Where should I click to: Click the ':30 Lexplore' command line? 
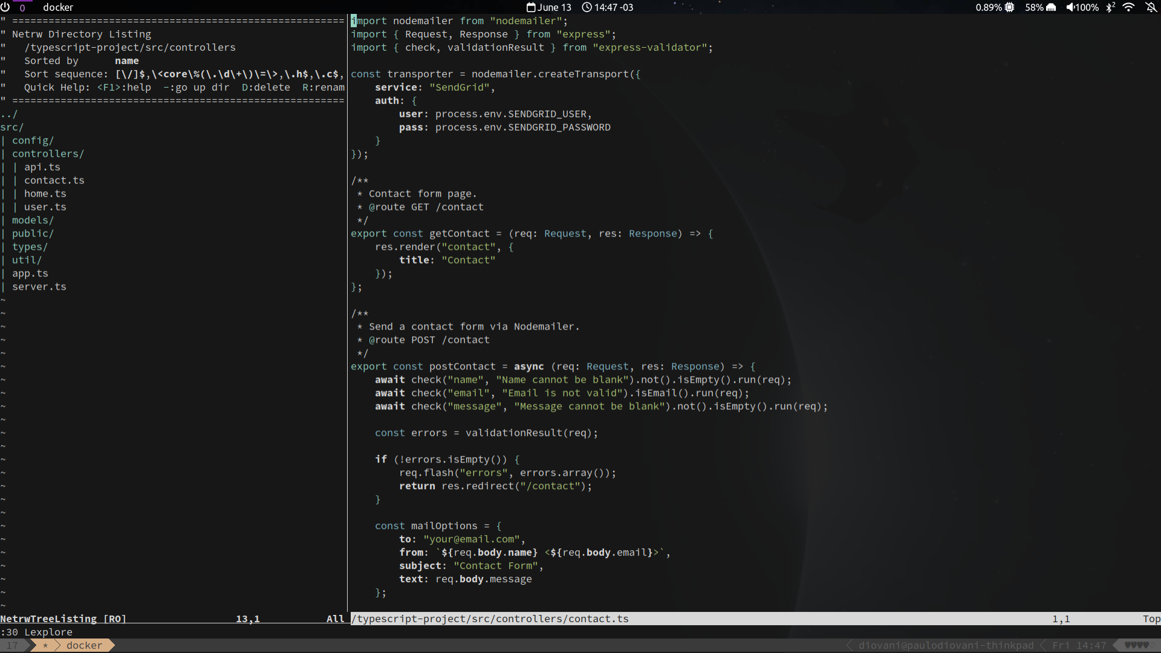pos(36,632)
